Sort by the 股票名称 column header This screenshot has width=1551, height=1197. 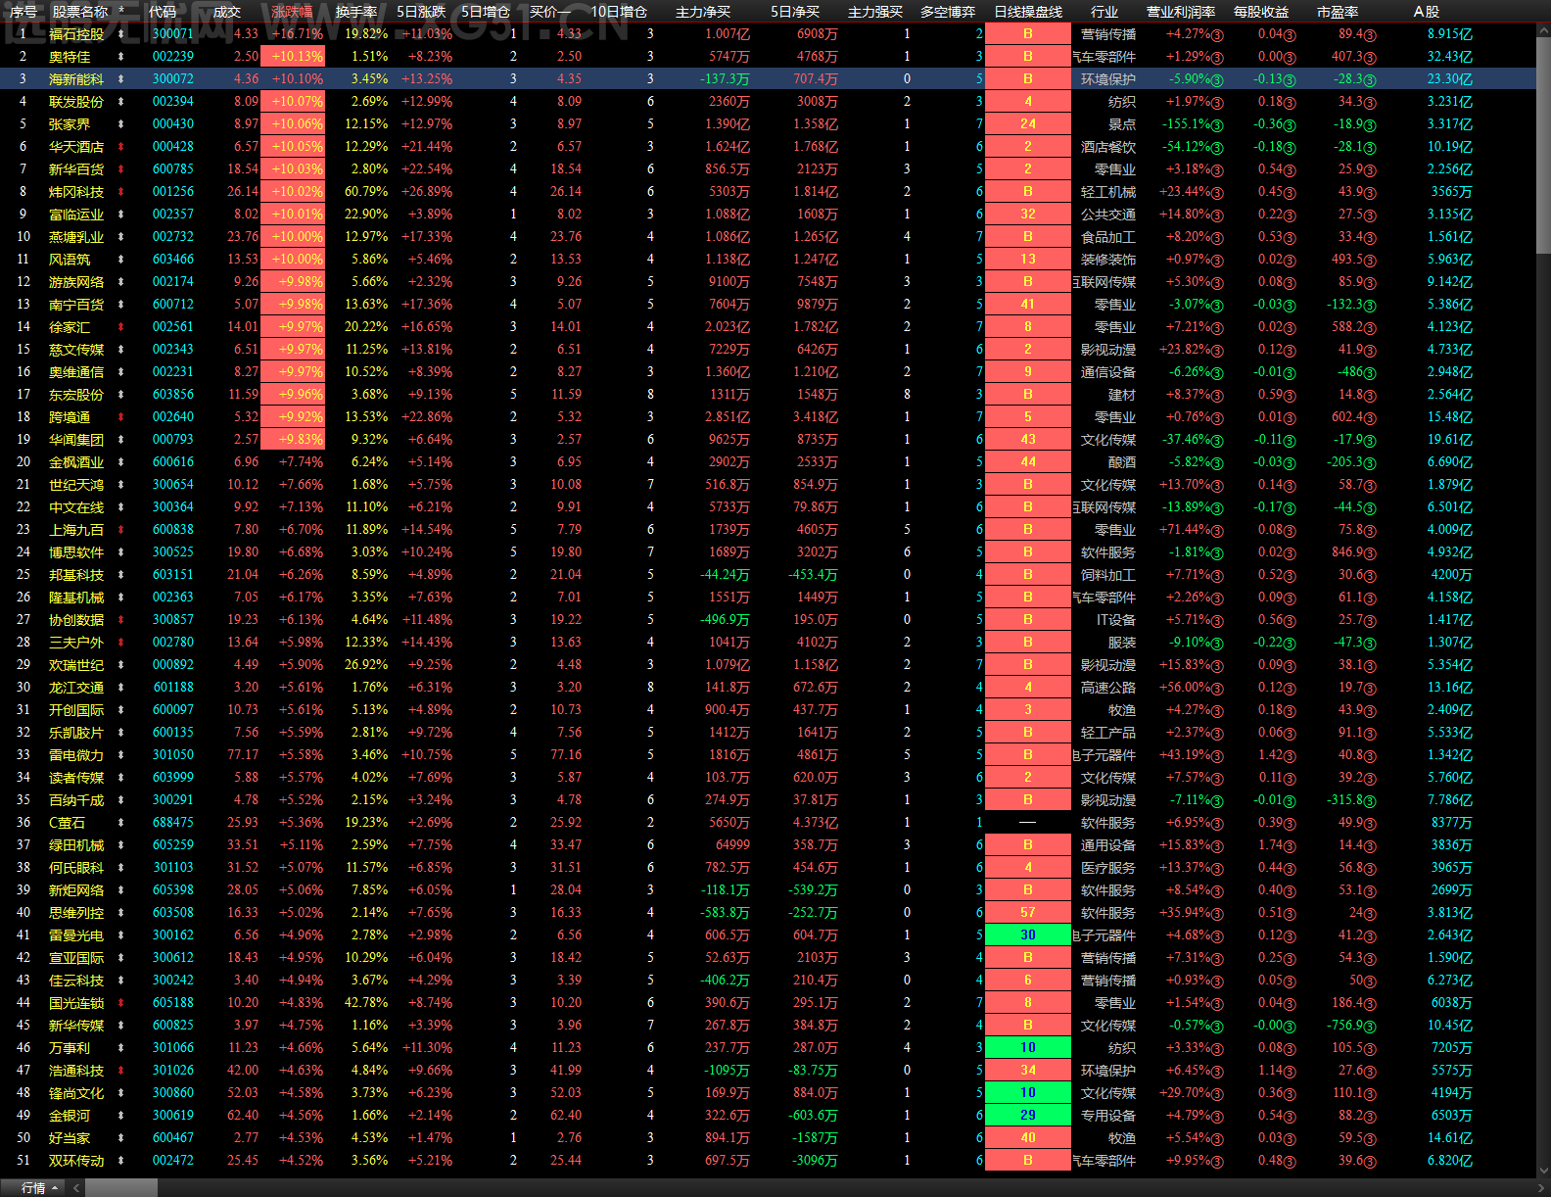[x=80, y=12]
